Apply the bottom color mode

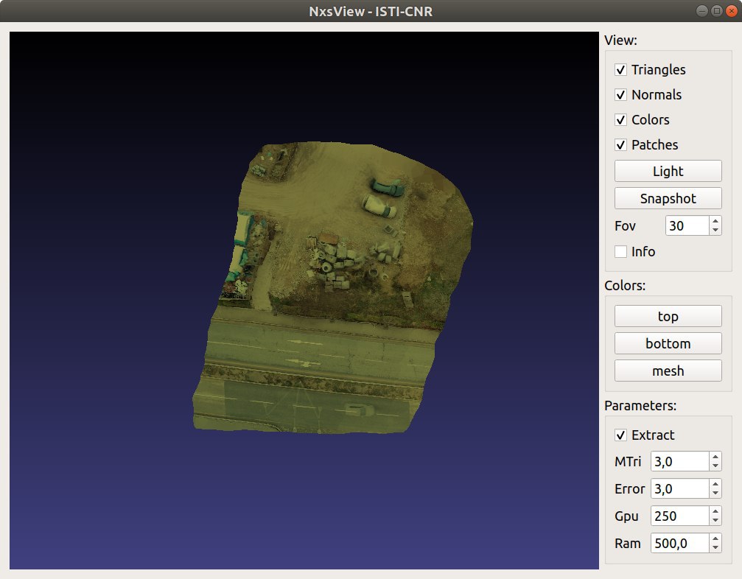click(x=668, y=343)
